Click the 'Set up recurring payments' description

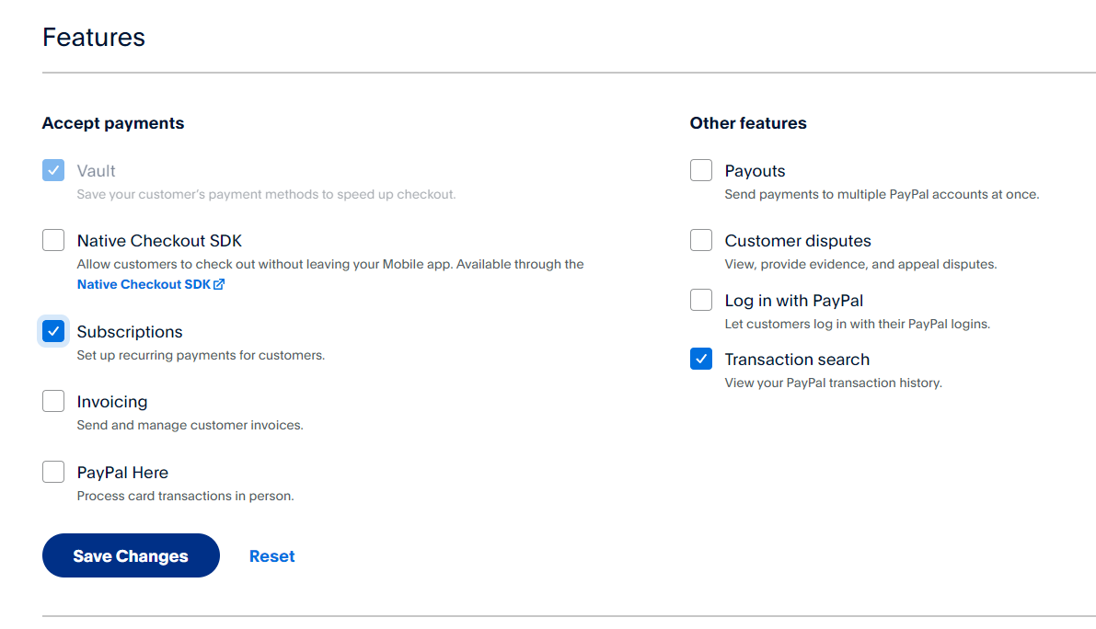(x=201, y=355)
